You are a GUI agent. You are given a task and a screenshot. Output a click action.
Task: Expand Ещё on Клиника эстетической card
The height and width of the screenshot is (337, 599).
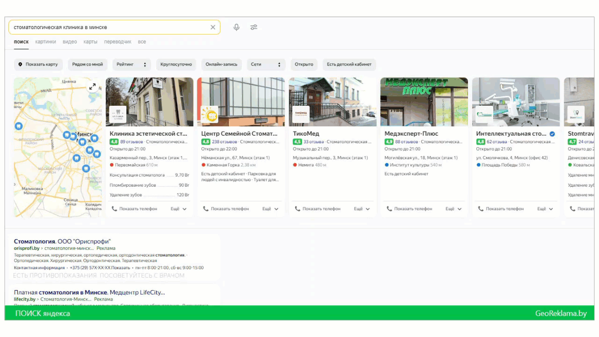click(x=179, y=209)
